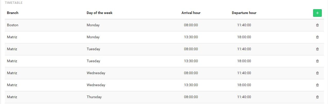Remove the Matriz Tuesday 13:30 row

(x=317, y=61)
